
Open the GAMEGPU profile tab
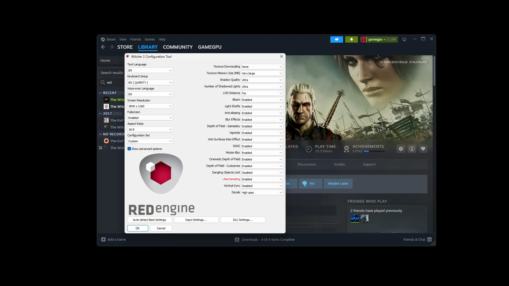209,47
